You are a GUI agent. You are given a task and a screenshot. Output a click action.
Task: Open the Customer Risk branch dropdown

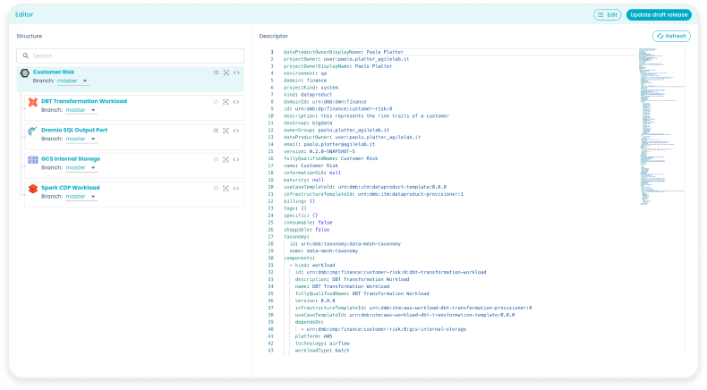point(73,81)
